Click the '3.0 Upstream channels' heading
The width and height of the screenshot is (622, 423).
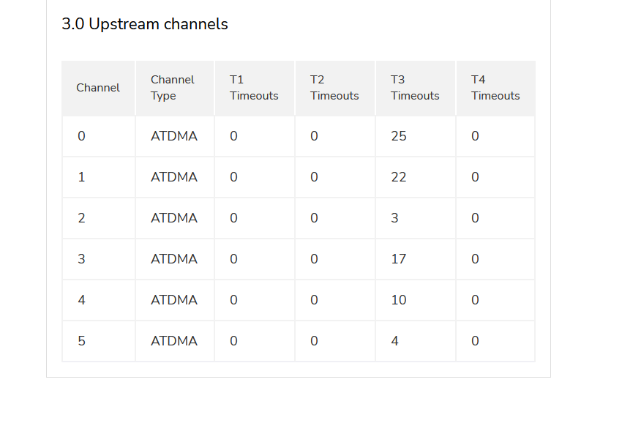(145, 24)
